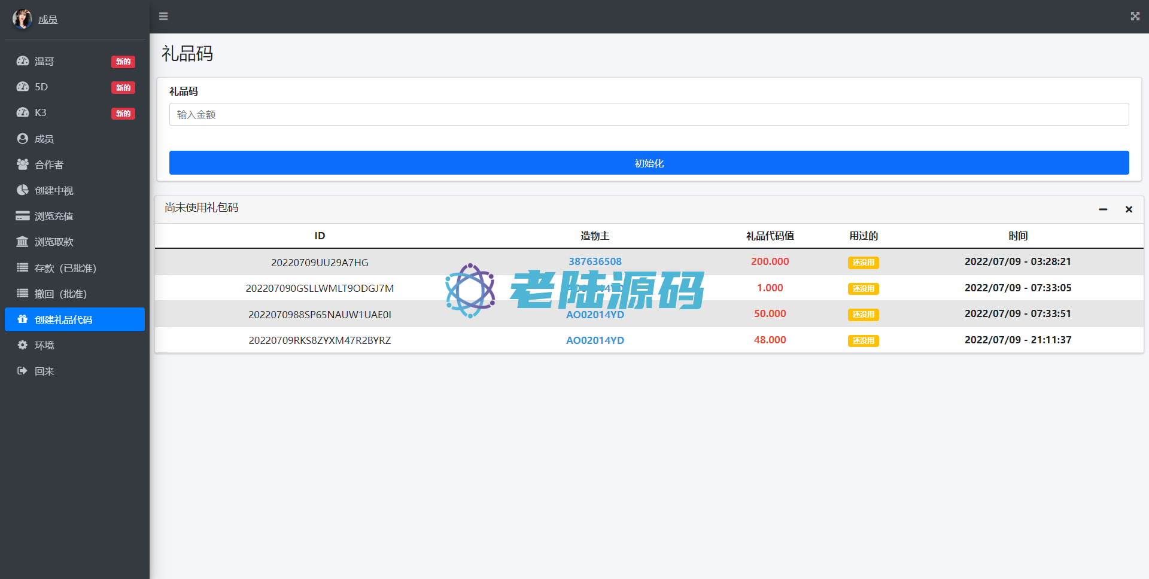Click the user avatar picture

click(x=22, y=19)
